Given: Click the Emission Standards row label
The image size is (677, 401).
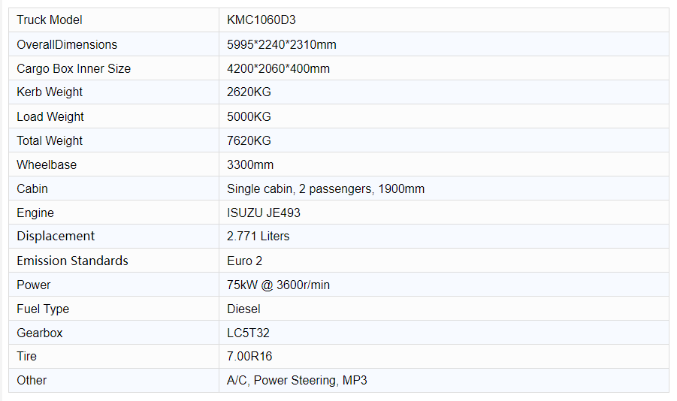Looking at the screenshot, I should click(x=73, y=261).
